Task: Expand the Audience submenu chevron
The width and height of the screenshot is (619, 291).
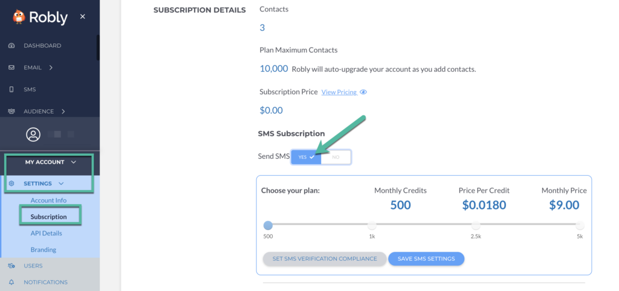Action: [63, 111]
